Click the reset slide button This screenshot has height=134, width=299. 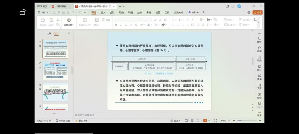(106, 20)
